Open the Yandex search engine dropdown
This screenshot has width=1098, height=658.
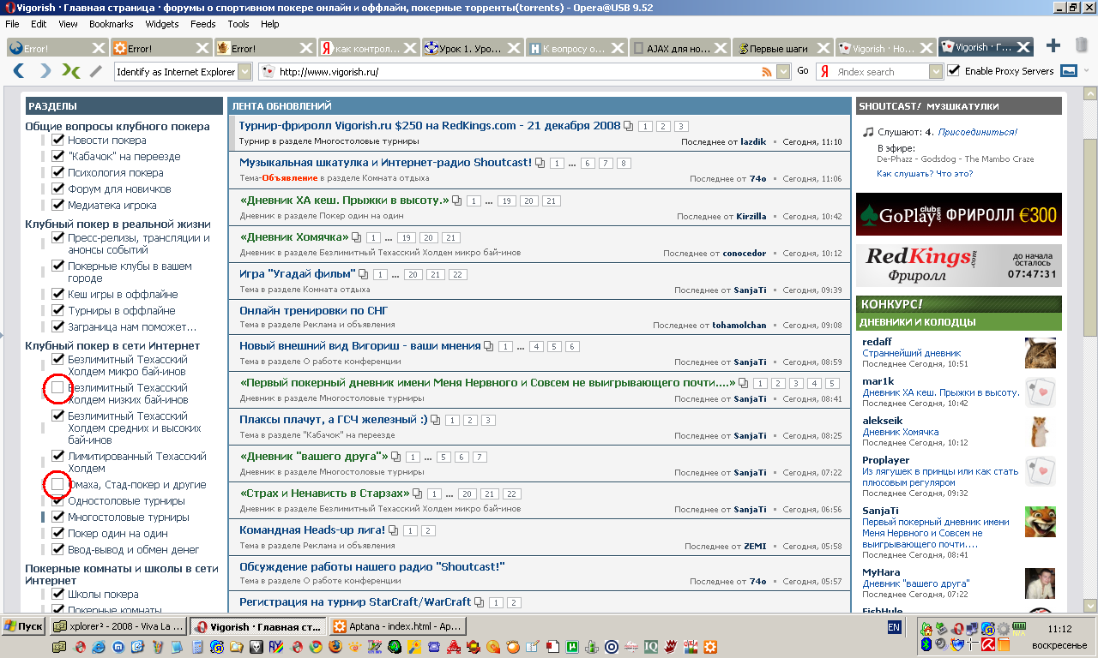coord(936,72)
